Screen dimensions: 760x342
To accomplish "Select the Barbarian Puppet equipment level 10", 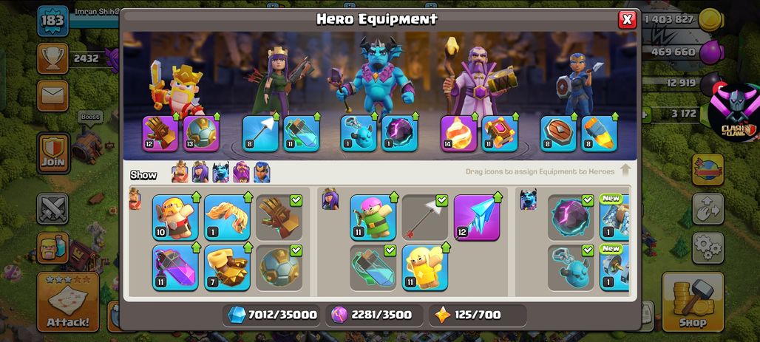I will pos(175,217).
